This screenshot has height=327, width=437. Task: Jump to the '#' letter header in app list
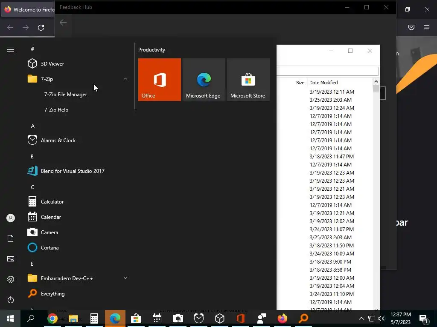[x=32, y=49]
